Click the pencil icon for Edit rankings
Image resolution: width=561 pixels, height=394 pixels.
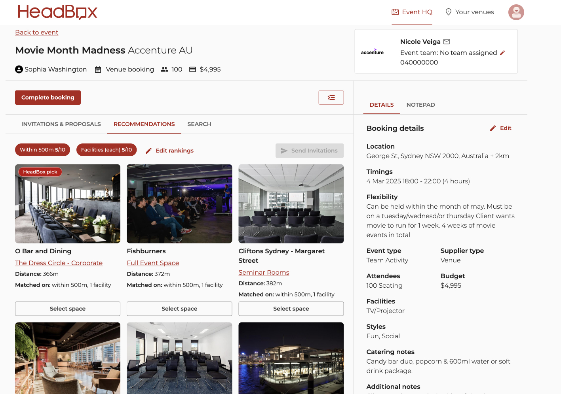click(149, 151)
